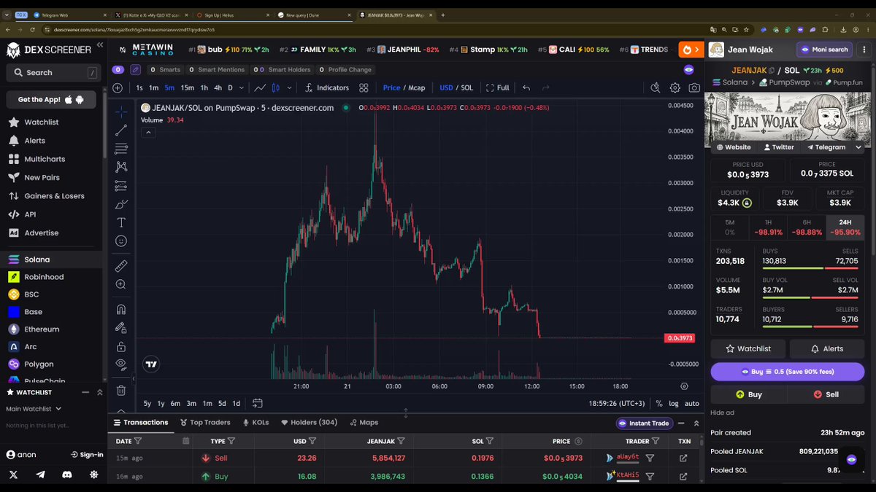Toggle the log scale on chart
Image resolution: width=876 pixels, height=492 pixels.
click(674, 403)
